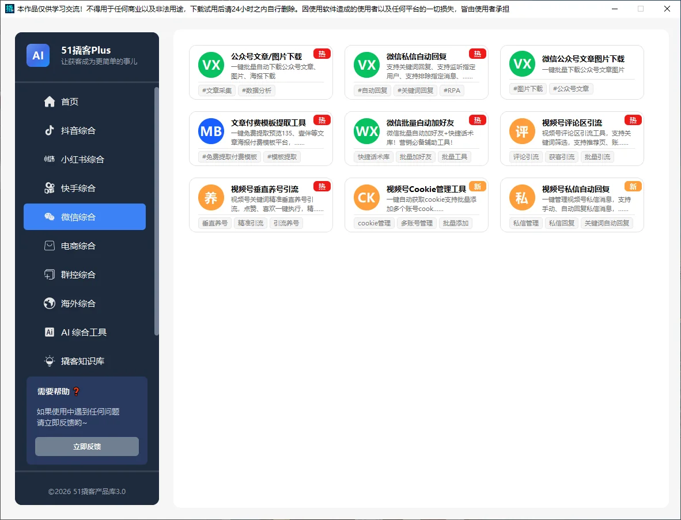This screenshot has height=520, width=681.
Task: Click the device icon beside 群控综合
Action: (x=50, y=274)
